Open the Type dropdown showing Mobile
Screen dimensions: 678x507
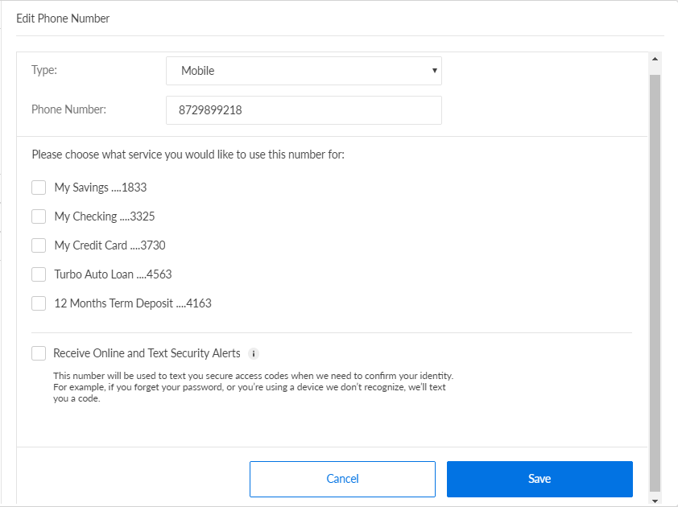pos(304,71)
